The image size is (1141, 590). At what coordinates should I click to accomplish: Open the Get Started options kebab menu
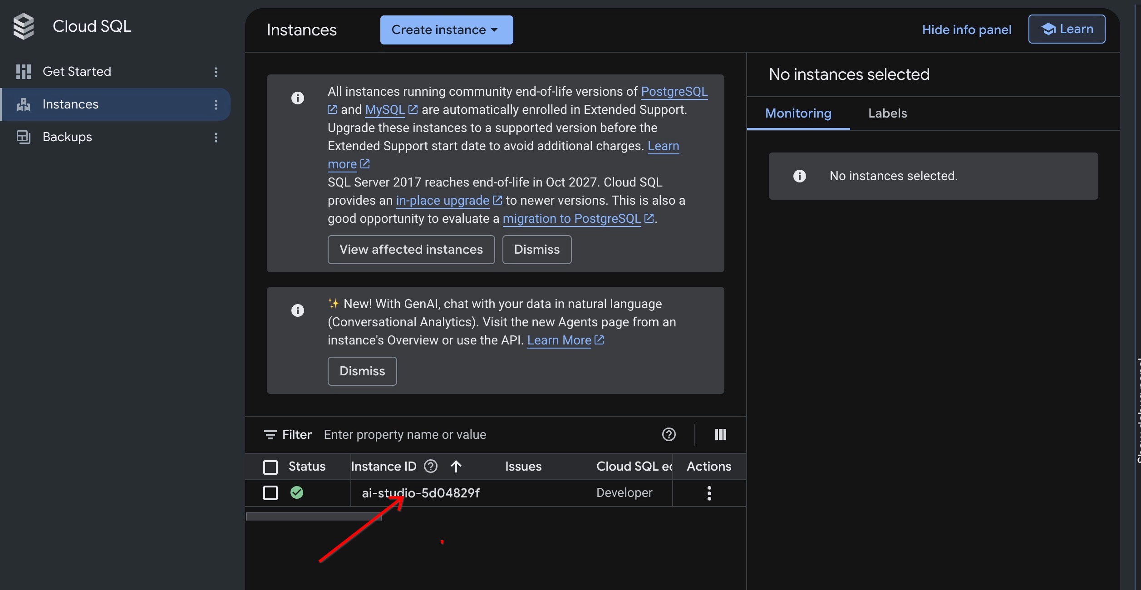(216, 72)
